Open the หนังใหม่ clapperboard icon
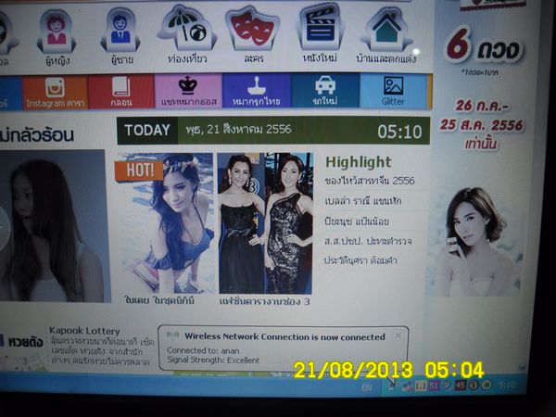The height and width of the screenshot is (417, 556). tap(321, 28)
